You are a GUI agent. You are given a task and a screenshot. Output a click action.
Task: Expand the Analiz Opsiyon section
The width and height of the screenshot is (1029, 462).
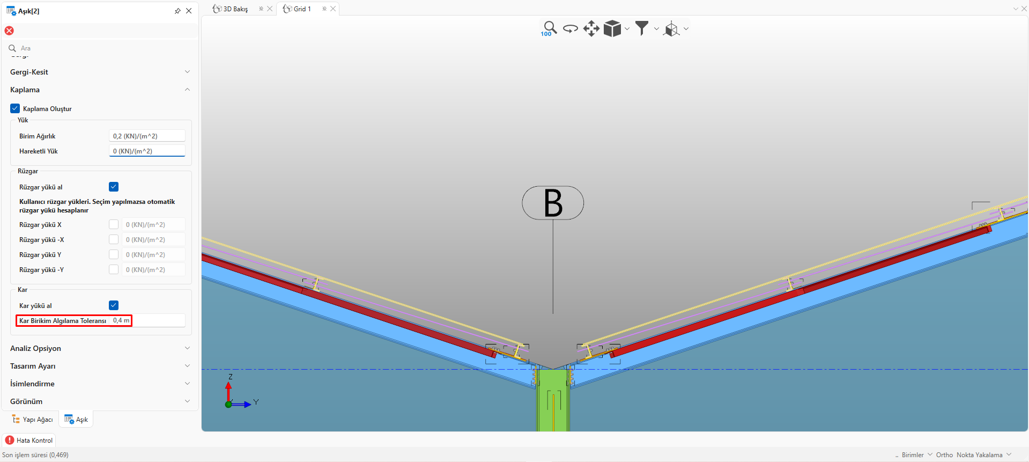100,348
